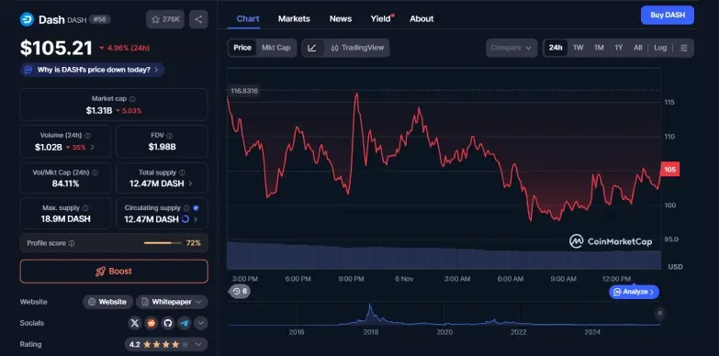Expand Total supply details arrow

tap(191, 184)
